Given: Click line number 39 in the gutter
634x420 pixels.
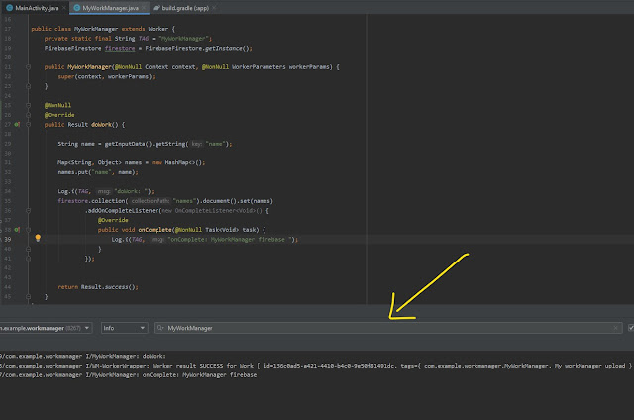Looking at the screenshot, I should tap(9, 239).
